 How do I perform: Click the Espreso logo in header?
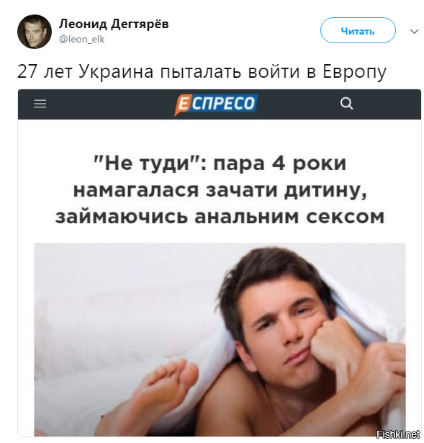click(216, 104)
